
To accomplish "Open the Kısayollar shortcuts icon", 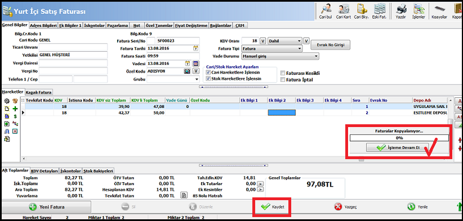I will (439, 11).
